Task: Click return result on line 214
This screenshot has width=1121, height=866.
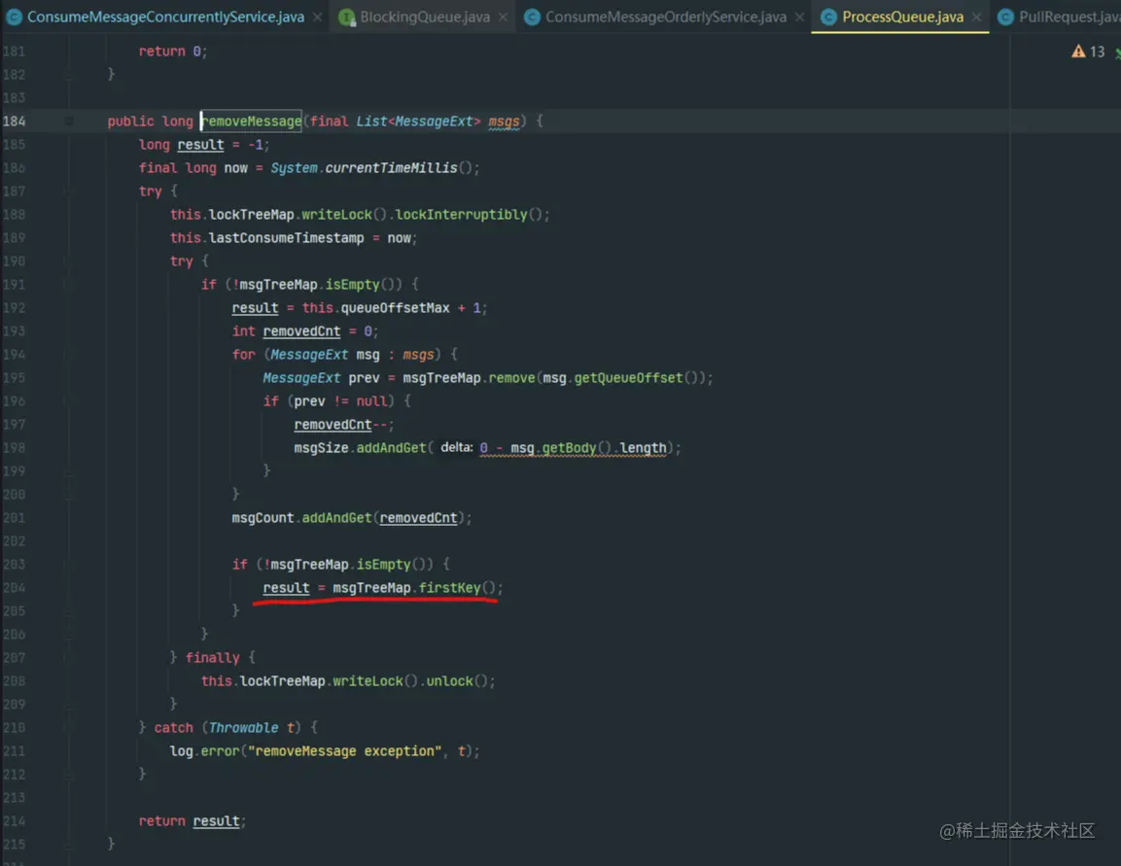Action: (x=190, y=821)
